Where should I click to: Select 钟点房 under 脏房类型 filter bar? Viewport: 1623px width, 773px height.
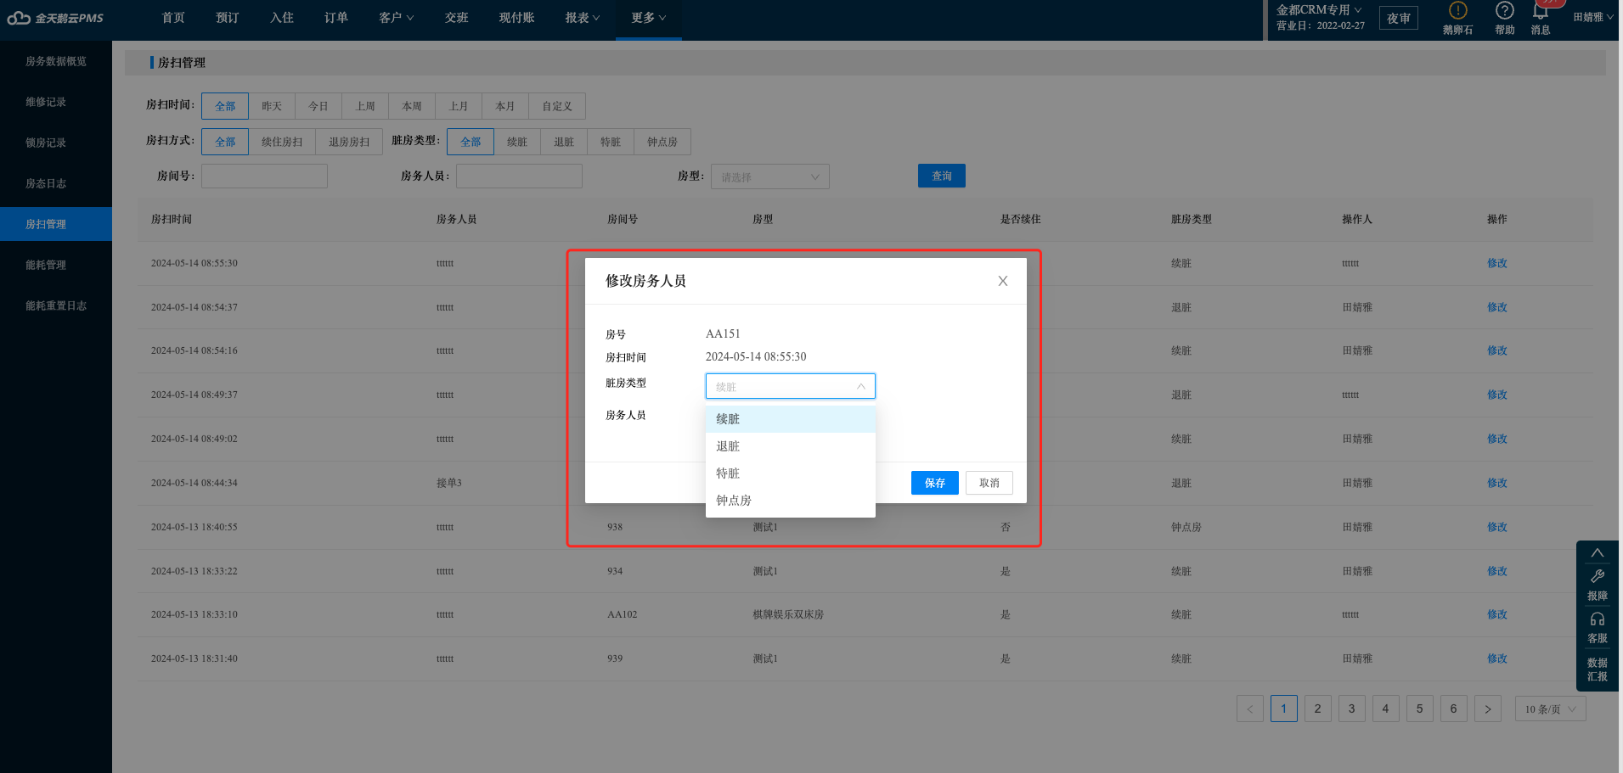[x=662, y=142]
